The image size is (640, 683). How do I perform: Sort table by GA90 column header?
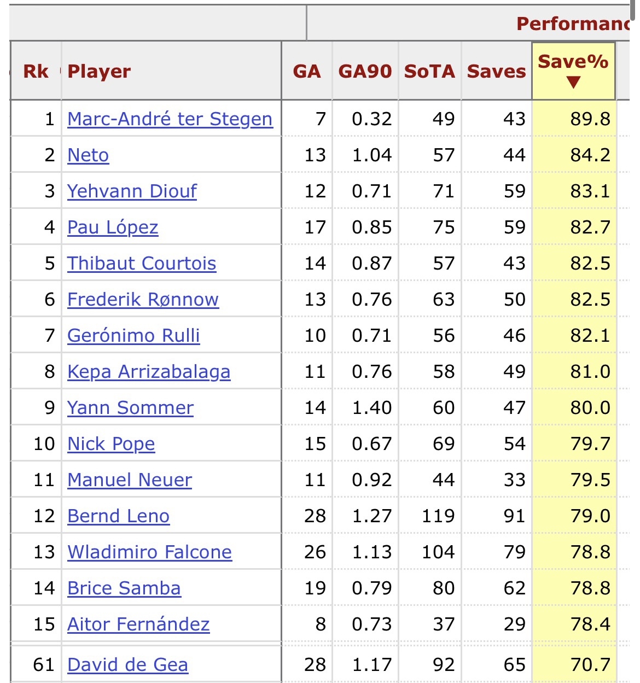click(x=365, y=71)
